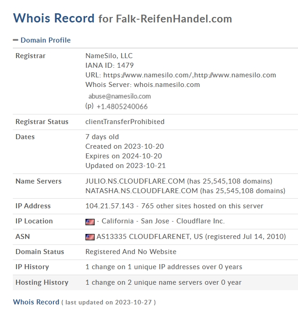The width and height of the screenshot is (298, 309).
Task: Click the Created on 2023-10-20 date
Action: click(124, 146)
